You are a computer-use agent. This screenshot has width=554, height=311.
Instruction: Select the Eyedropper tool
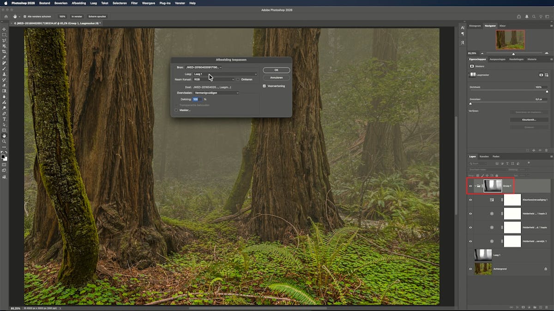click(4, 58)
